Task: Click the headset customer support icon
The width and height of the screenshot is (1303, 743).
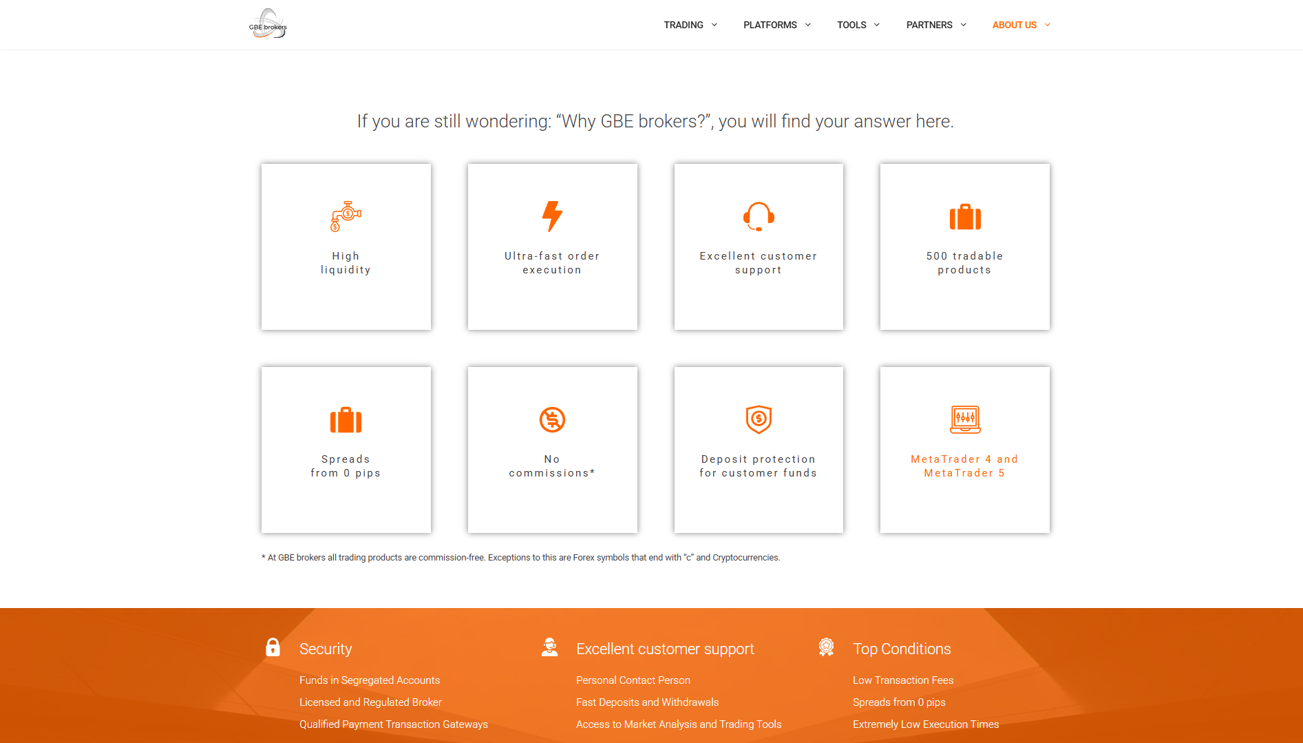Action: tap(759, 216)
